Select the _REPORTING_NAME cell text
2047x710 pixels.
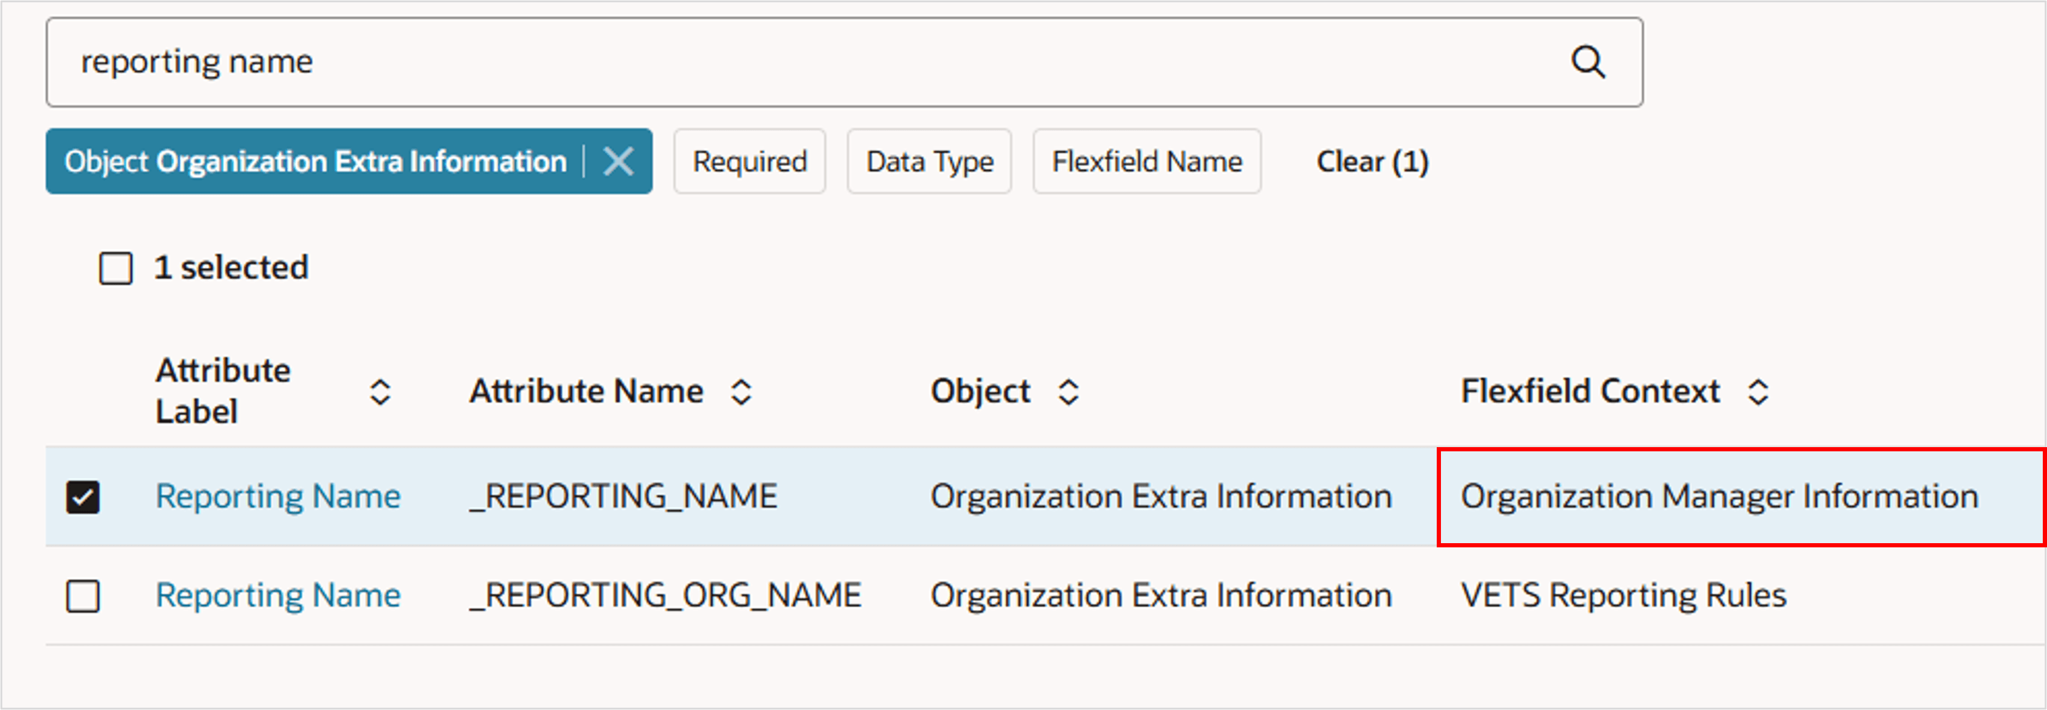(623, 496)
